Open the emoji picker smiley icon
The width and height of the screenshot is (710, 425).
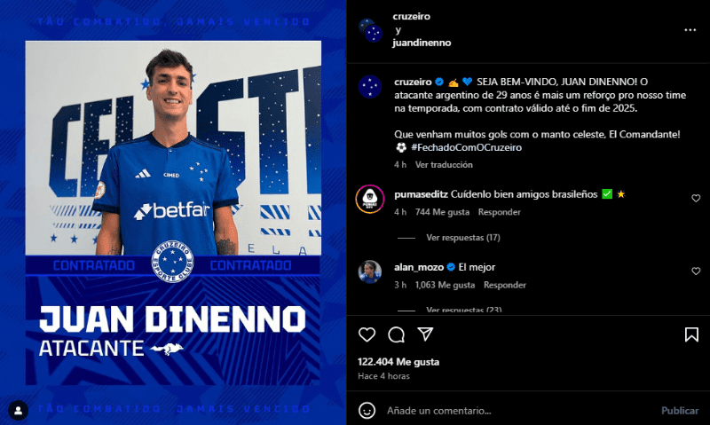tap(367, 411)
